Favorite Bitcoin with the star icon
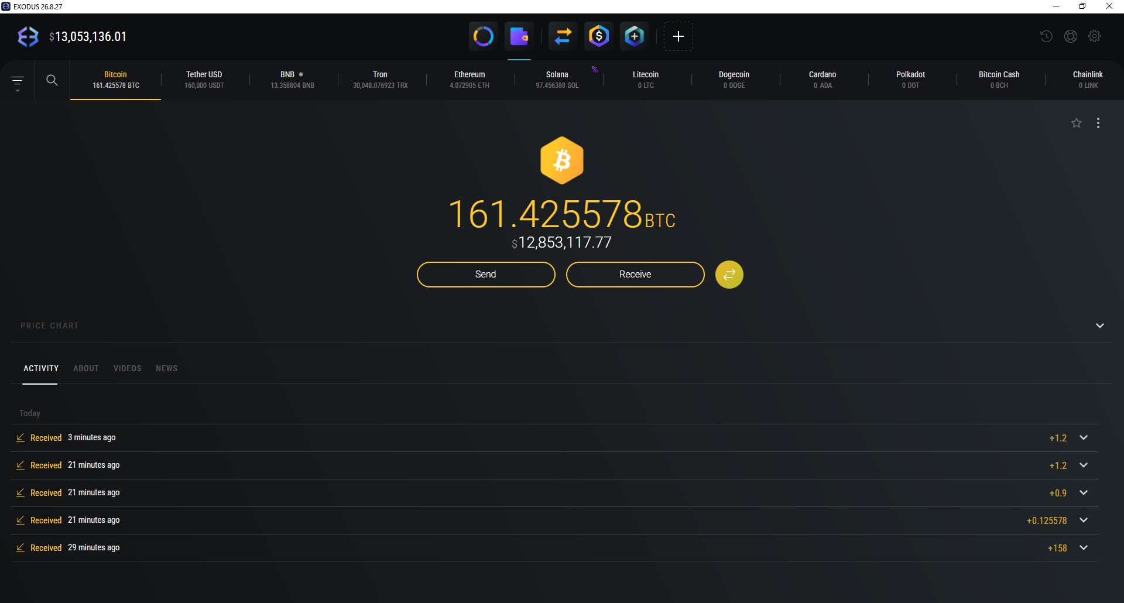 (x=1076, y=123)
